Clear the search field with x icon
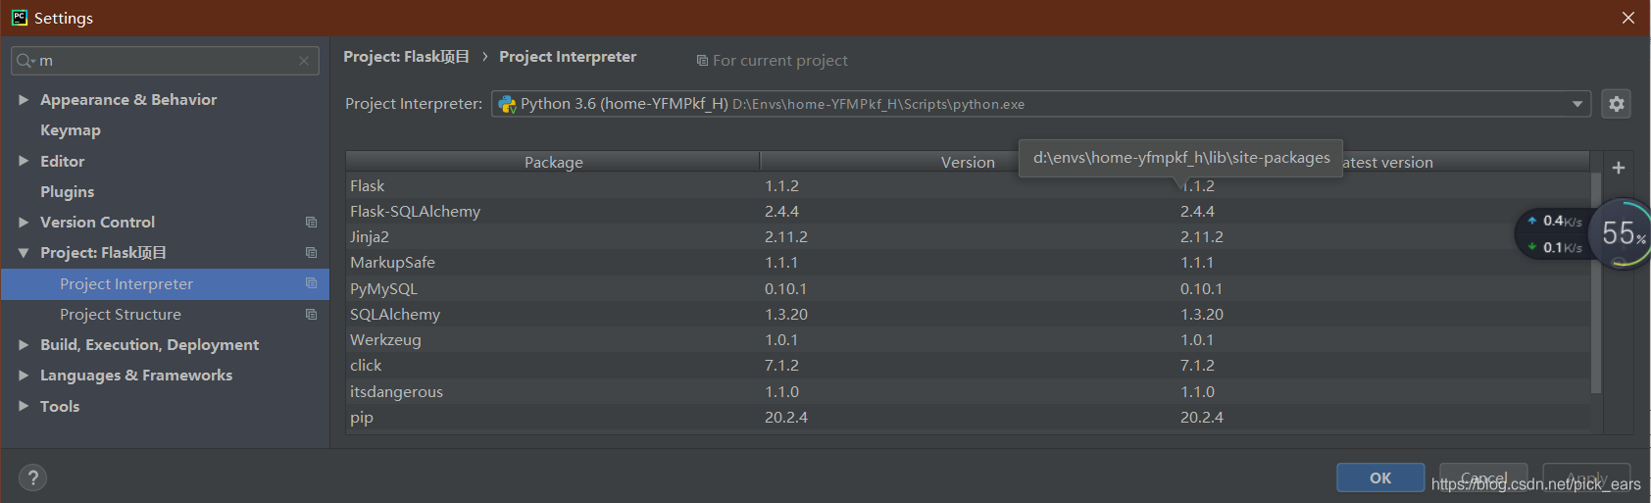Image resolution: width=1651 pixels, height=503 pixels. click(x=304, y=61)
